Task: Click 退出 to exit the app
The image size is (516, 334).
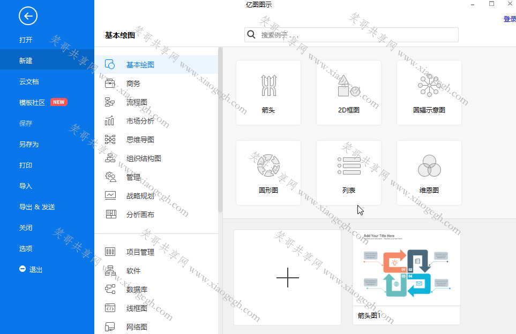Action: click(35, 270)
